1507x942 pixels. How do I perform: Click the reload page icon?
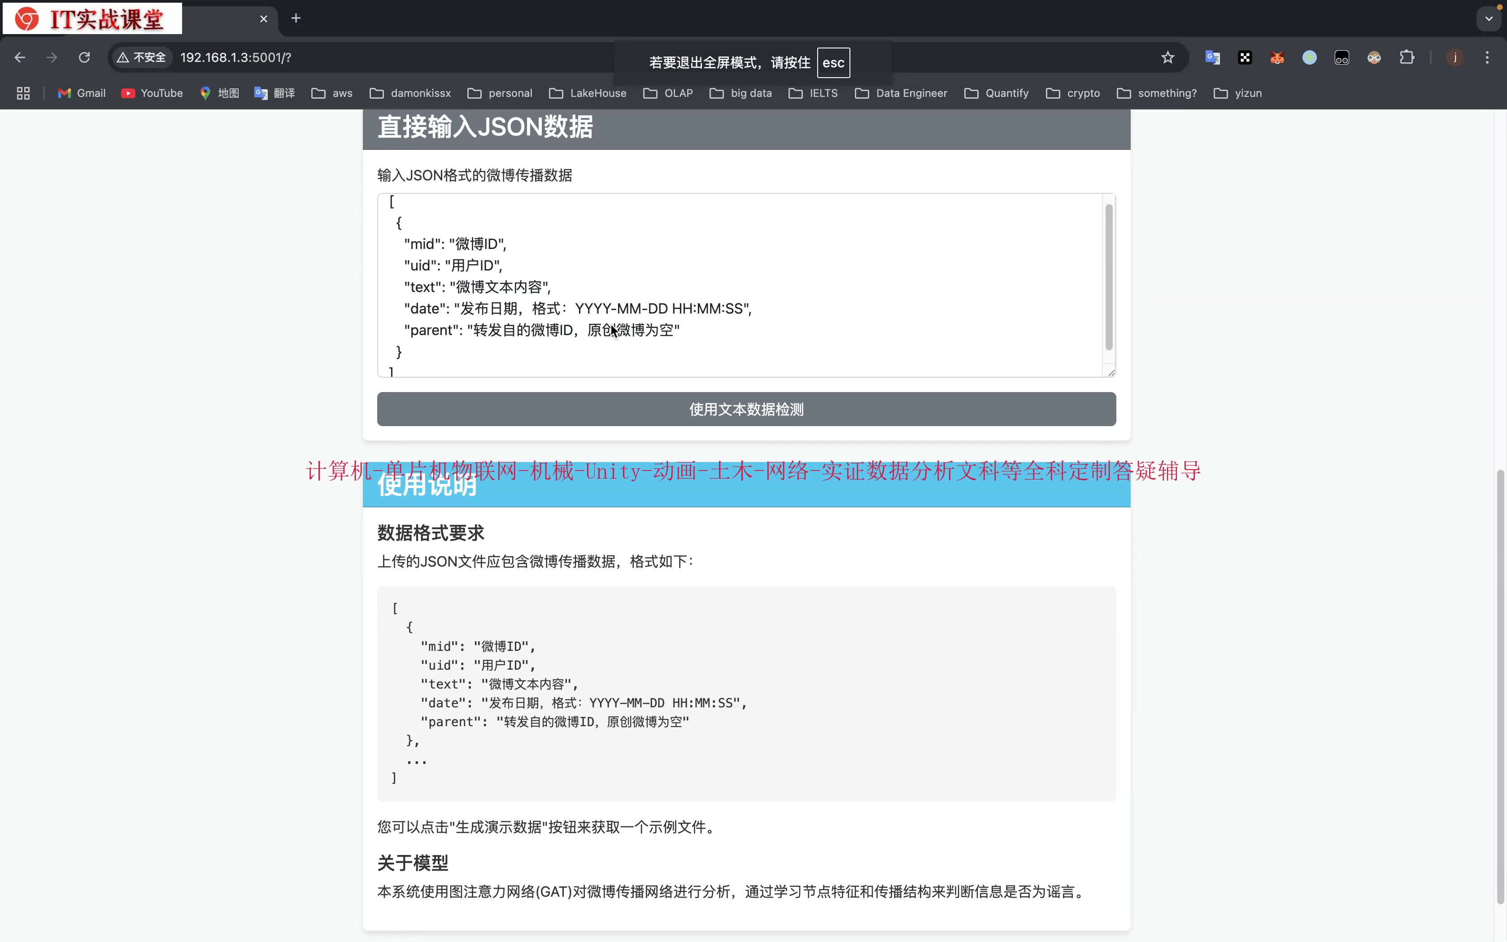click(x=84, y=57)
